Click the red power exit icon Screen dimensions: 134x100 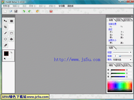click(x=51, y=11)
